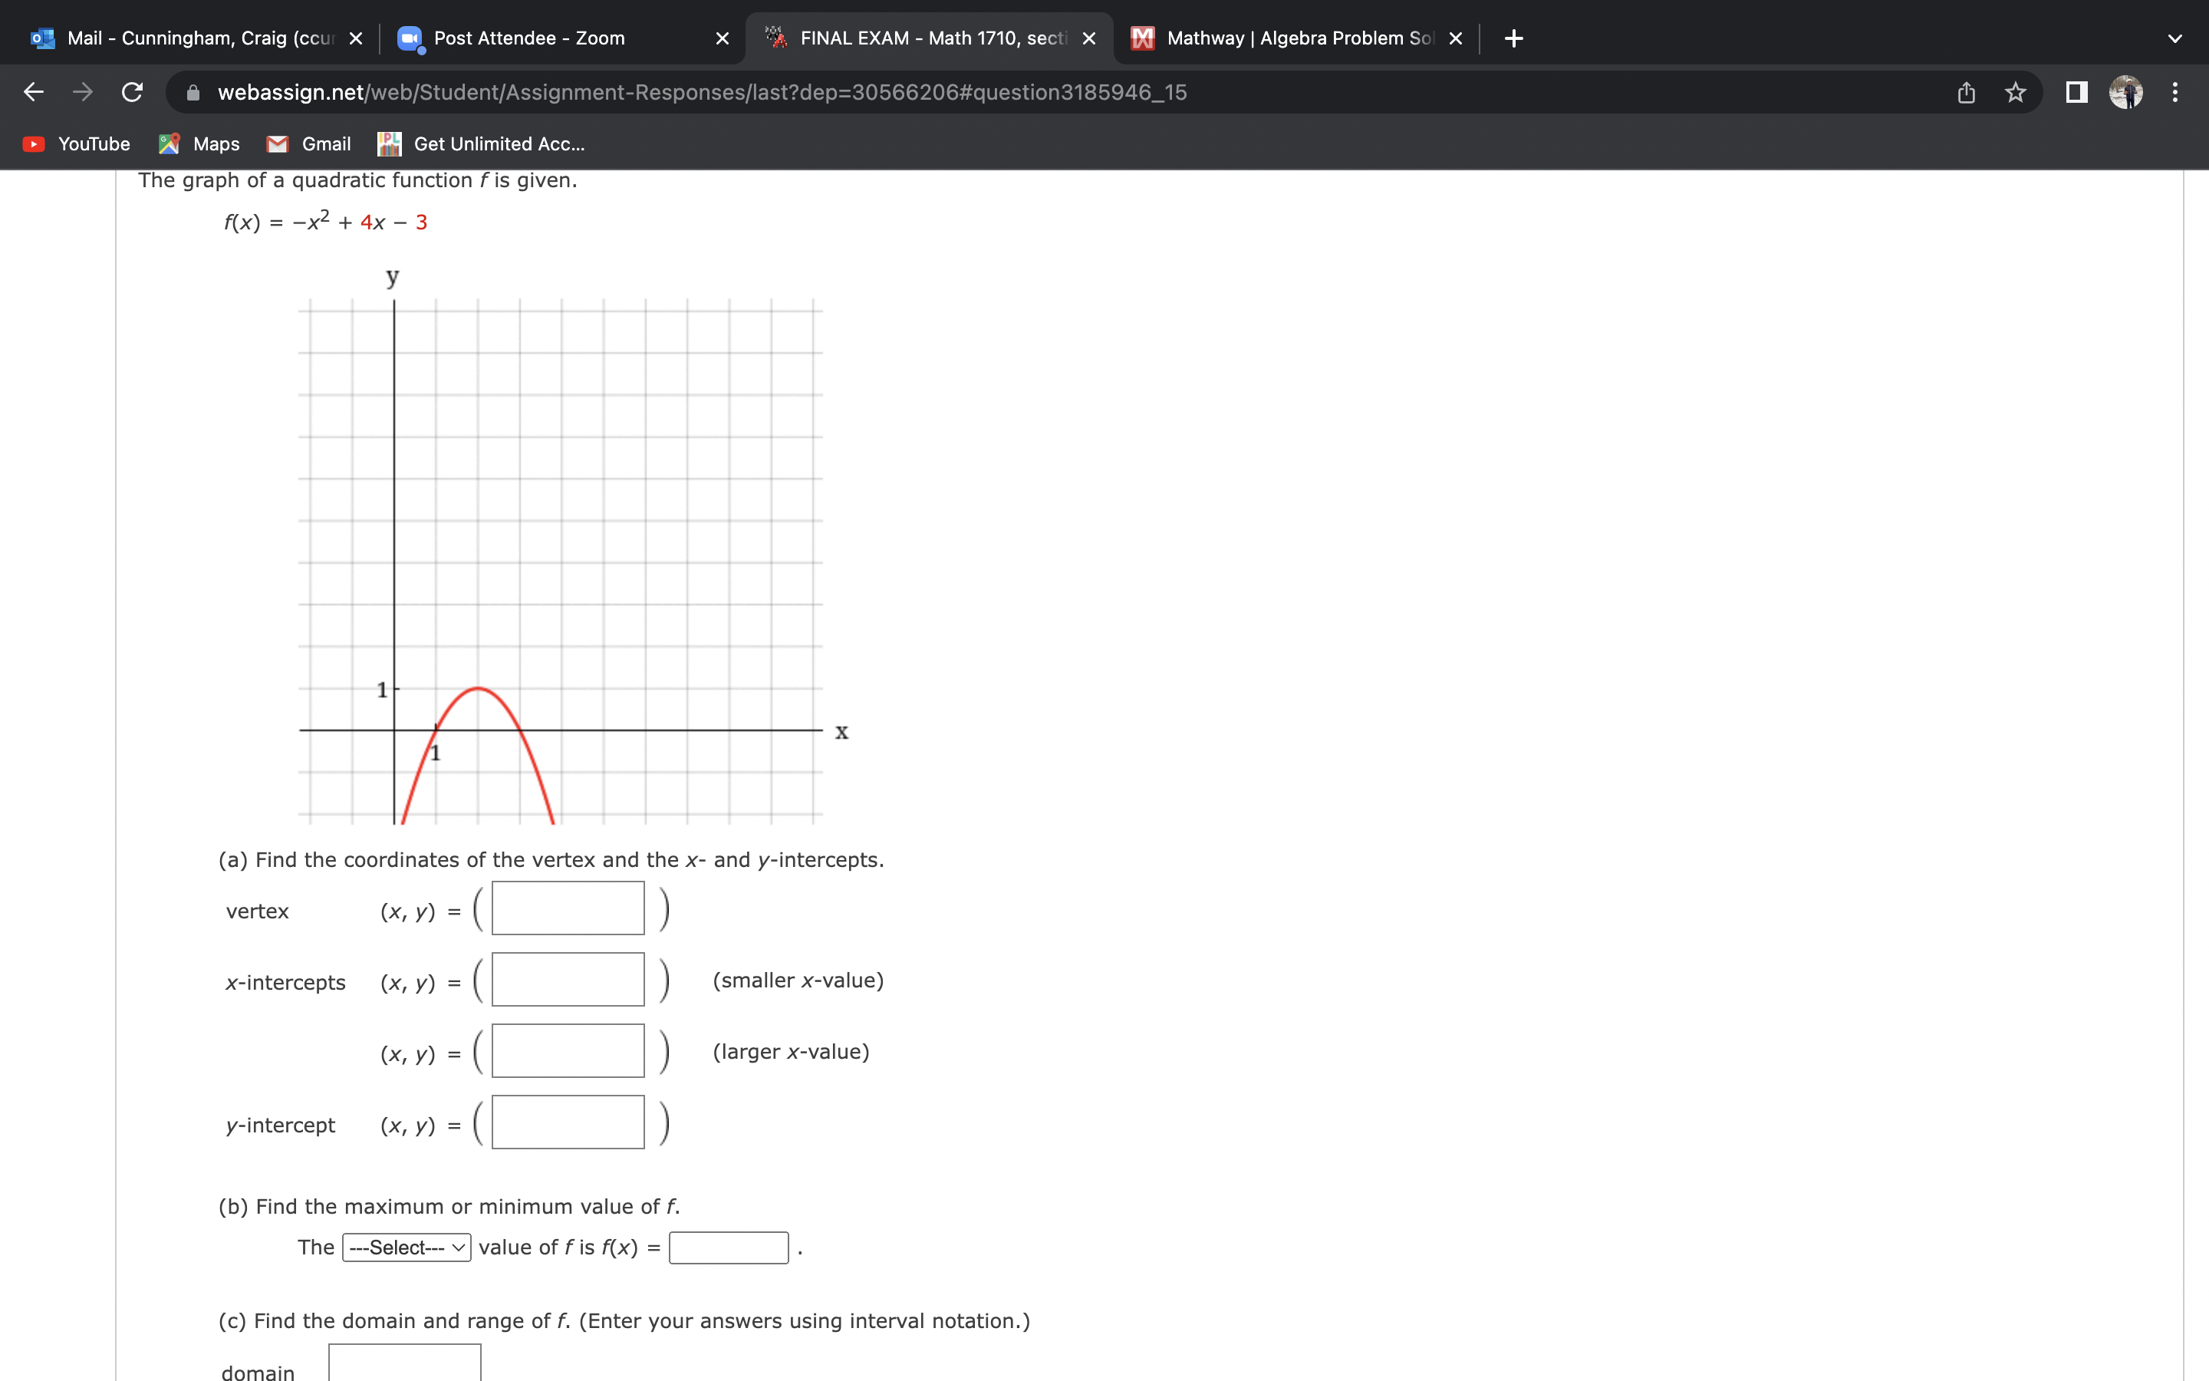Viewport: 2209px width, 1381px height.
Task: Click the forward navigation arrow
Action: point(82,91)
